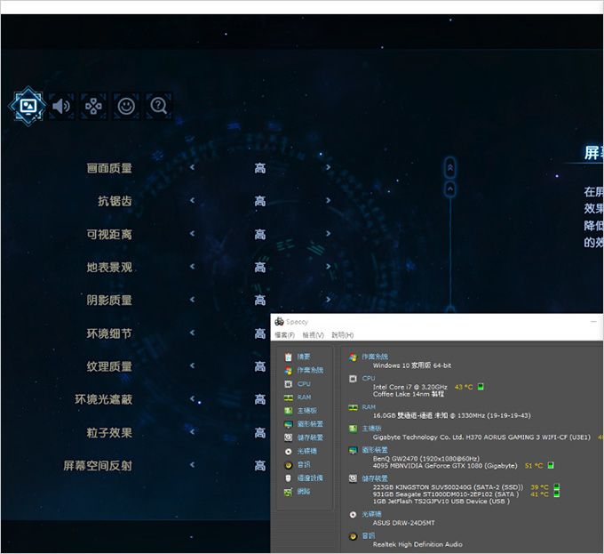Click the 高 value of 阴影质量
Image resolution: width=604 pixels, height=554 pixels.
[260, 300]
